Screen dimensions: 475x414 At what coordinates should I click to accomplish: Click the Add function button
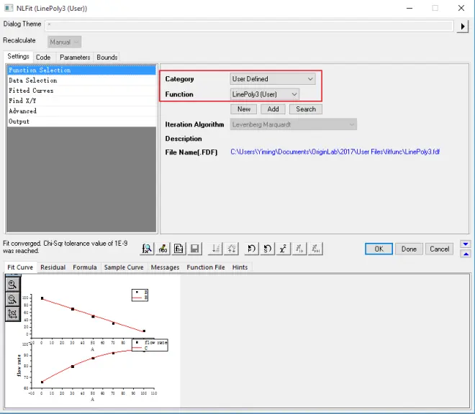coord(273,109)
